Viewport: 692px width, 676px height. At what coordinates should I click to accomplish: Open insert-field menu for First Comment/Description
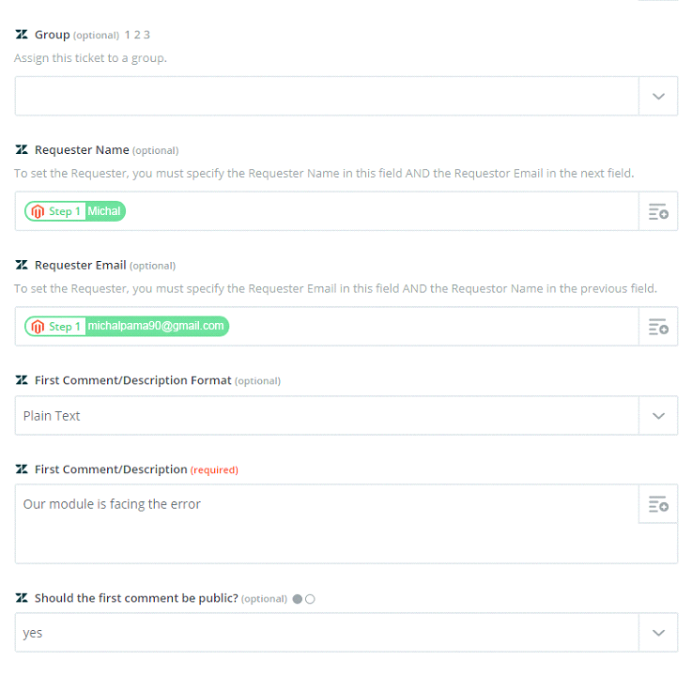point(658,504)
